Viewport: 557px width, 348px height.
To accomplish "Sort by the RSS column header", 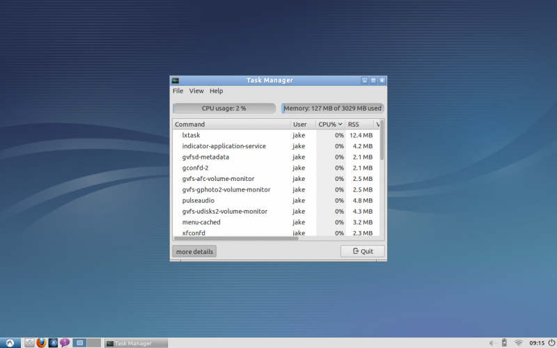I will click(x=359, y=125).
